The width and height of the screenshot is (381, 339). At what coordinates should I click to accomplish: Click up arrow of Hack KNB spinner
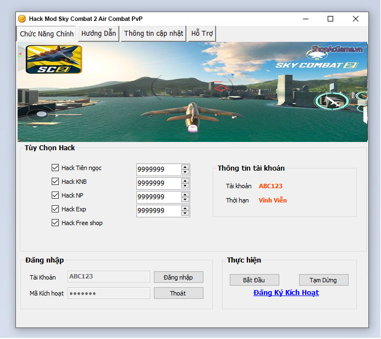point(185,181)
